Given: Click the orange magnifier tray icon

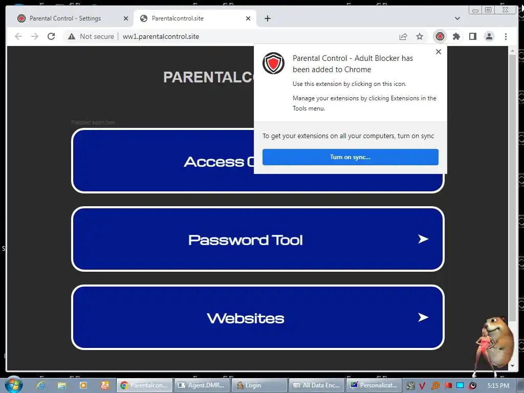Looking at the screenshot, I should point(435,386).
